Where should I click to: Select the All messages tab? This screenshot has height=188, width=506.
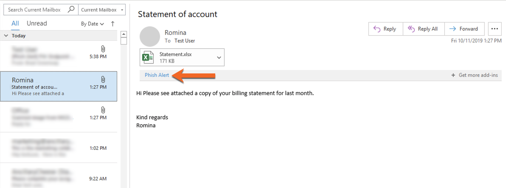click(15, 23)
